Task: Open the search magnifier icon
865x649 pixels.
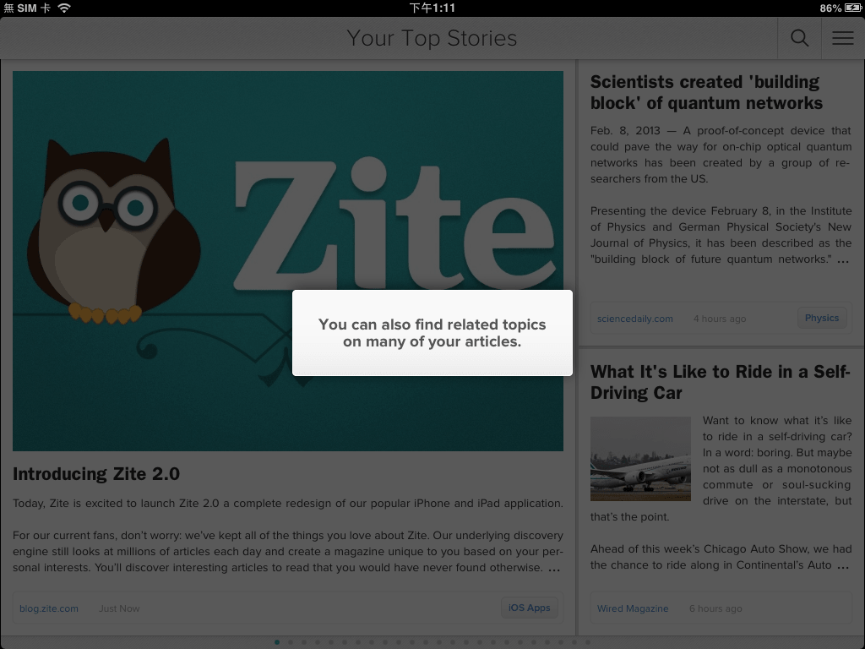Action: [x=799, y=38]
